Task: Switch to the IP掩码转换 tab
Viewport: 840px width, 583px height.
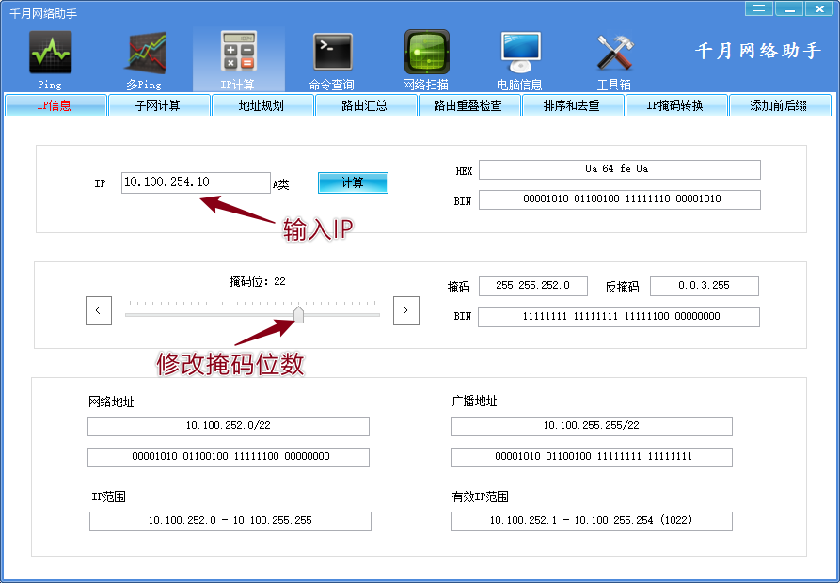Action: pyautogui.click(x=675, y=105)
